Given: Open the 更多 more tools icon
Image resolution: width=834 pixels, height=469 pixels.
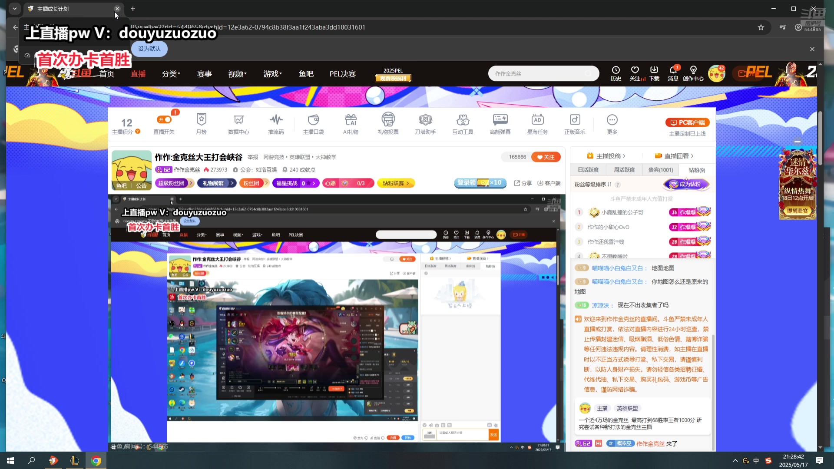Looking at the screenshot, I should tap(612, 123).
